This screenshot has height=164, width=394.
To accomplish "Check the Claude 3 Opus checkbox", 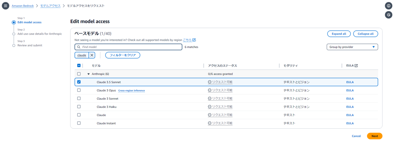I will [79, 90].
